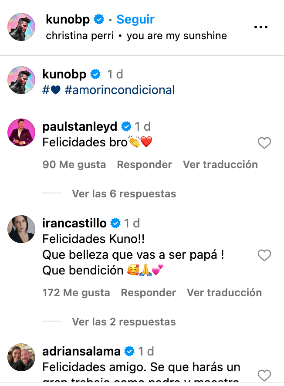Open the three-dots more options menu

coord(260,27)
